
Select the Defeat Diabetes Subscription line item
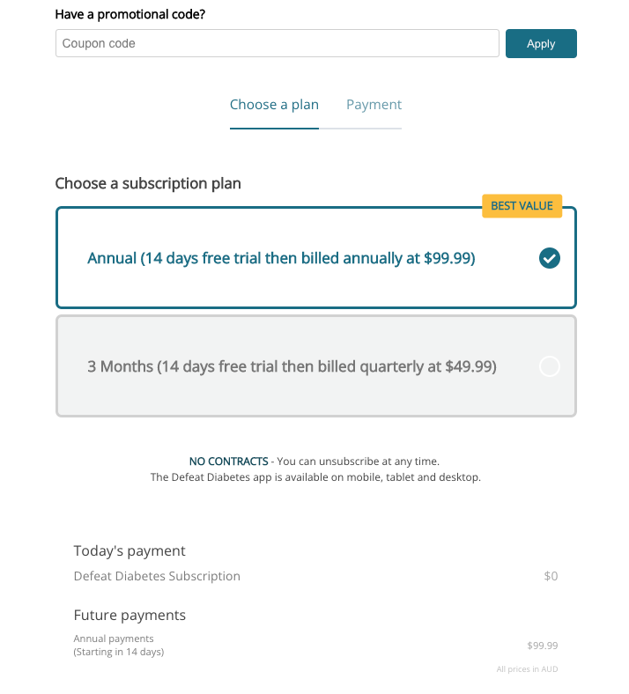point(157,576)
